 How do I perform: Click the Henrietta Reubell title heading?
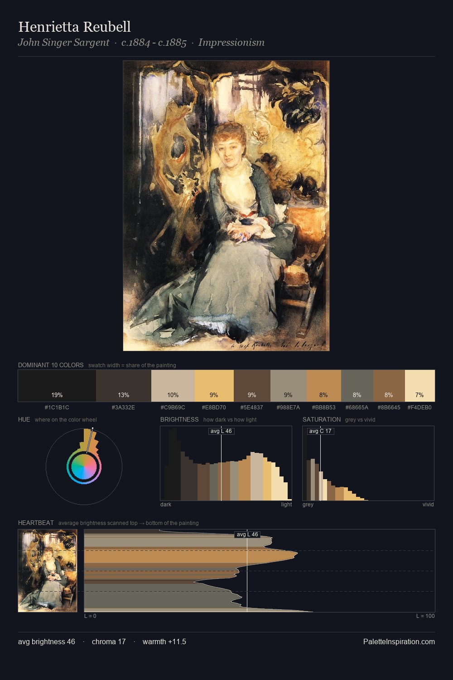(74, 27)
